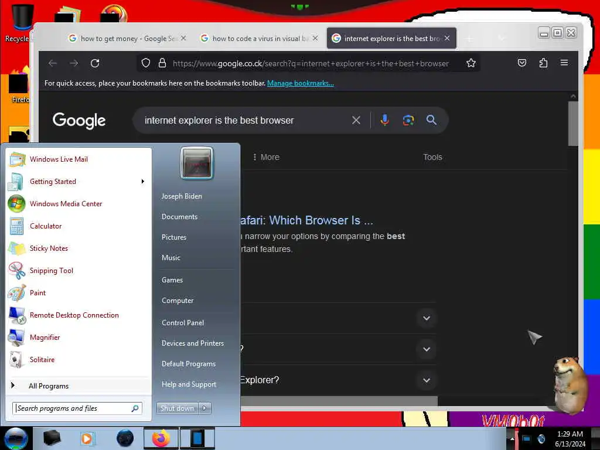This screenshot has width=600, height=450.
Task: Open Remote Desktop Connection
Action: point(79,315)
